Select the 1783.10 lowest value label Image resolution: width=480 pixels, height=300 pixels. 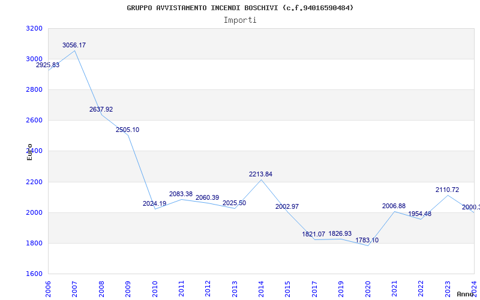[x=367, y=241]
